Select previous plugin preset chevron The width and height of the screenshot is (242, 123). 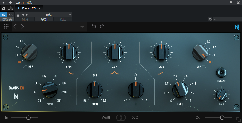click(x=15, y=27)
